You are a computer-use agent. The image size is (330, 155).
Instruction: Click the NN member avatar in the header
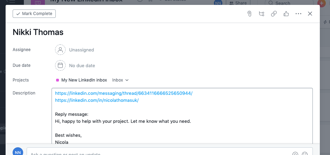(x=218, y=3)
